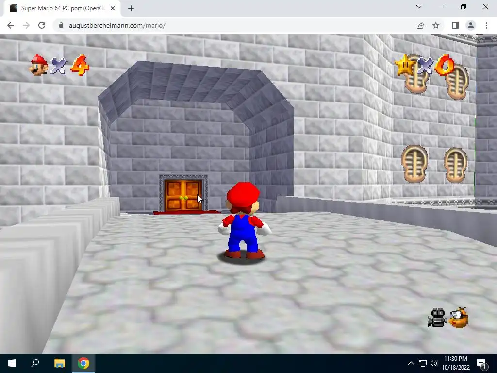Image resolution: width=497 pixels, height=373 pixels.
Task: Go back using the browser back arrow
Action: [11, 25]
